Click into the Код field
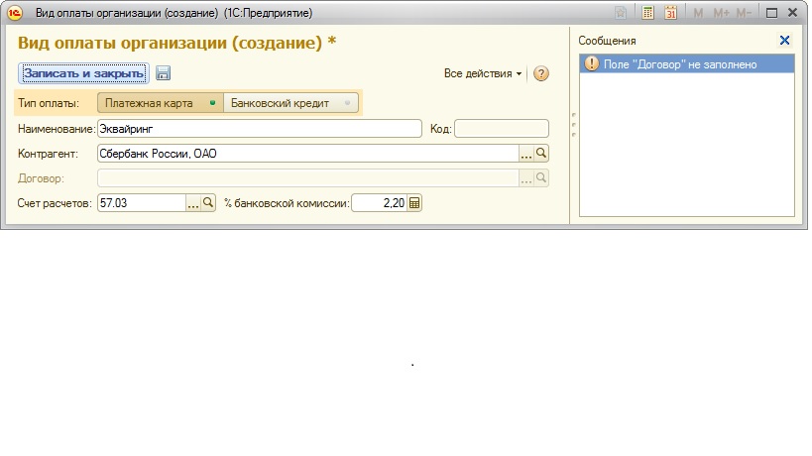Image resolution: width=812 pixels, height=456 pixels. 501,129
